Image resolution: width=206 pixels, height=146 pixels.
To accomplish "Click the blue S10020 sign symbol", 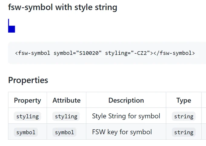I will 12,26.
